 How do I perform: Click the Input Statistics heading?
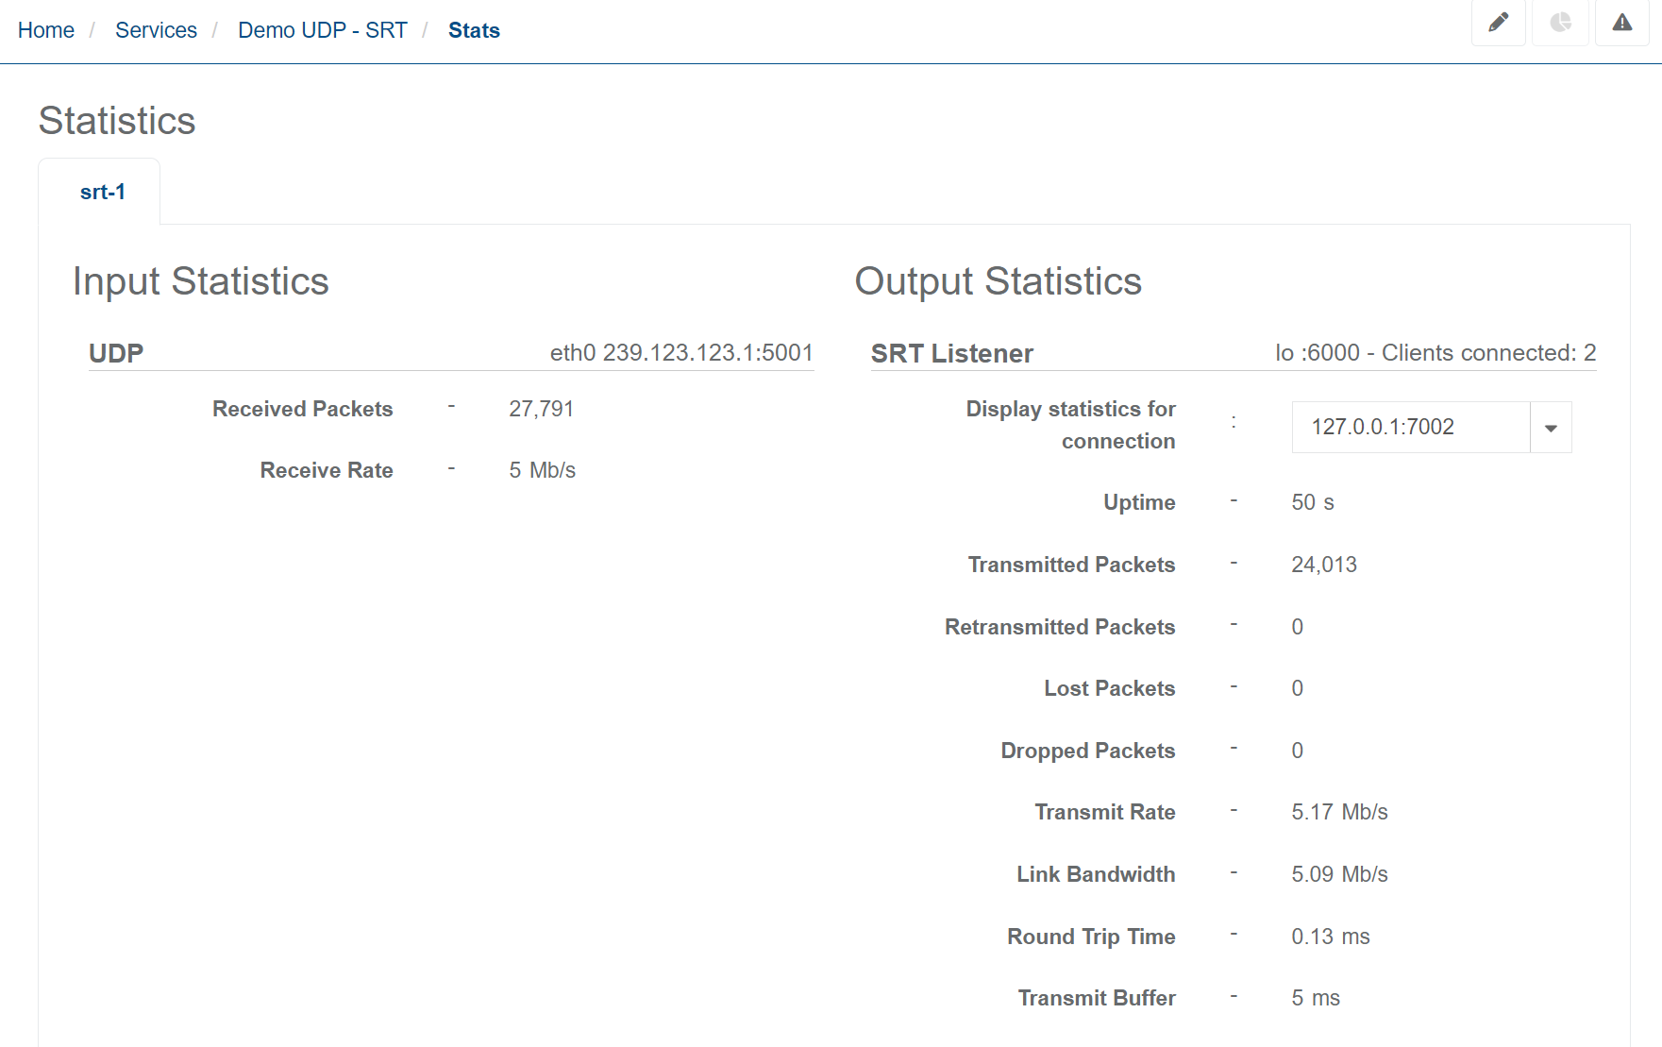[x=200, y=281]
